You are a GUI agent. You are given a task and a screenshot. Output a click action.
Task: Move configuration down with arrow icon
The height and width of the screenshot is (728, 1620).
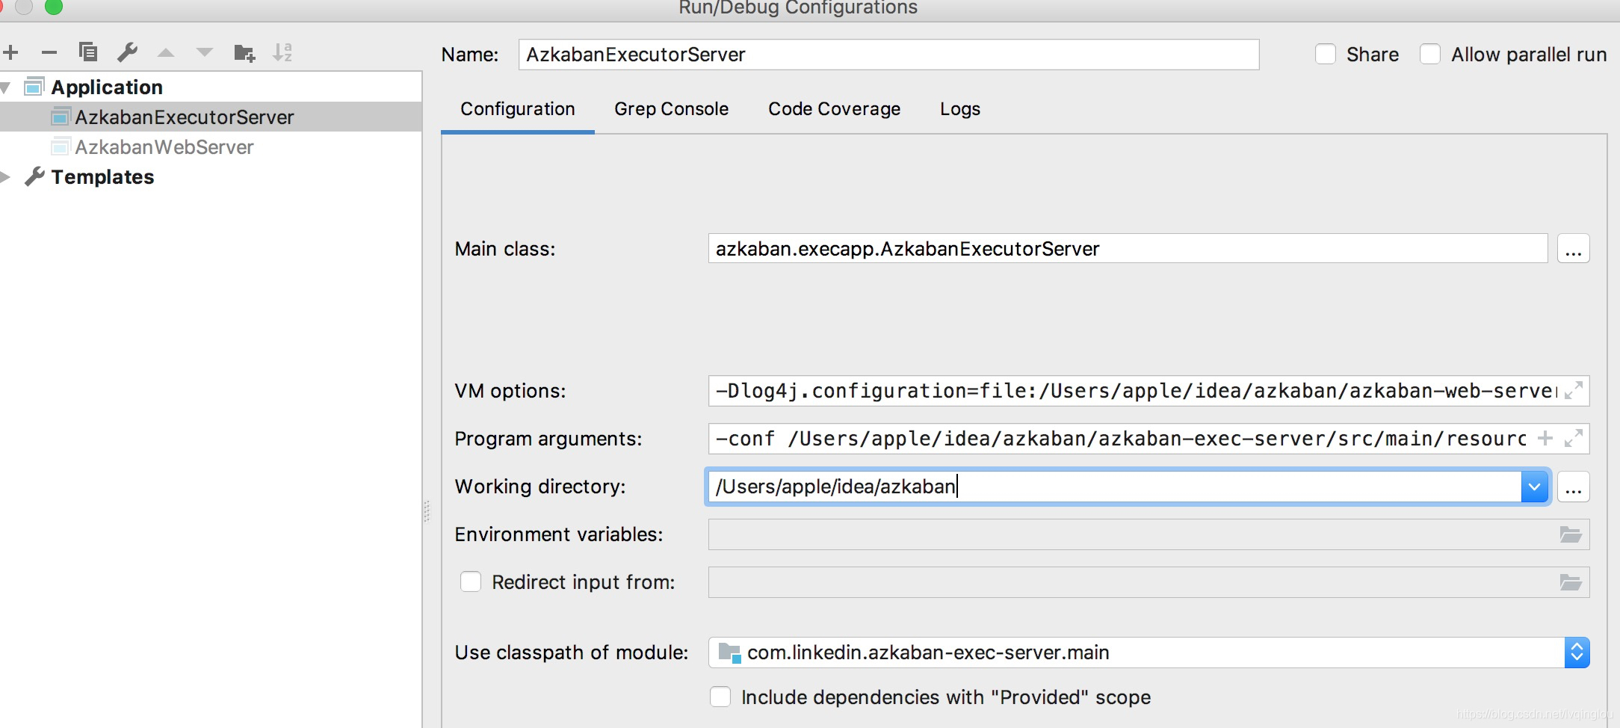click(205, 52)
